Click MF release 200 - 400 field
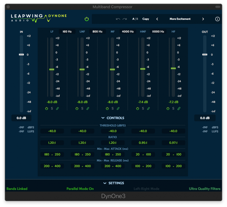The image size is (227, 207). pyautogui.click(x=113, y=166)
